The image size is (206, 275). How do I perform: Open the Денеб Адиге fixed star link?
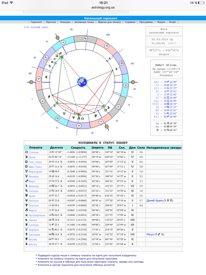coord(155,201)
